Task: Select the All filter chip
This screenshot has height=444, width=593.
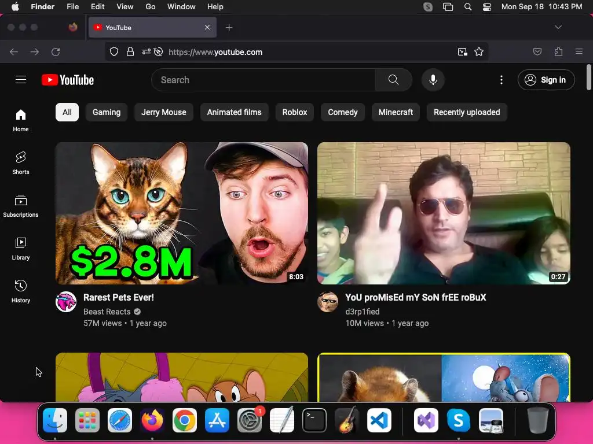Action: pyautogui.click(x=67, y=112)
